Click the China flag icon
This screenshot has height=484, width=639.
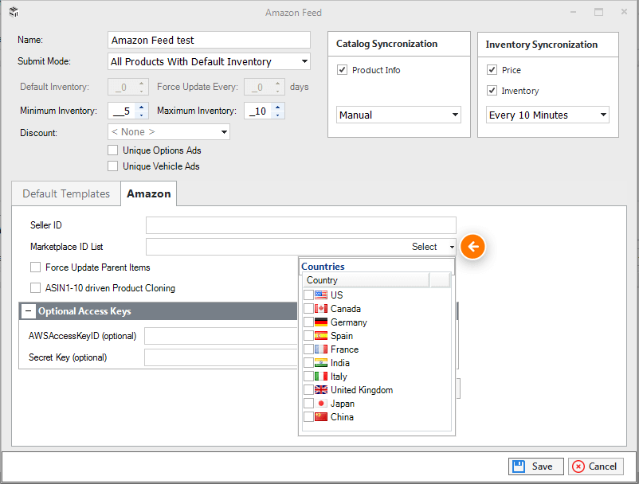(321, 417)
